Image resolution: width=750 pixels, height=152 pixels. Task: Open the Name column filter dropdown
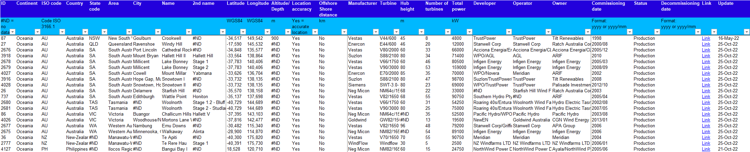(x=189, y=32)
